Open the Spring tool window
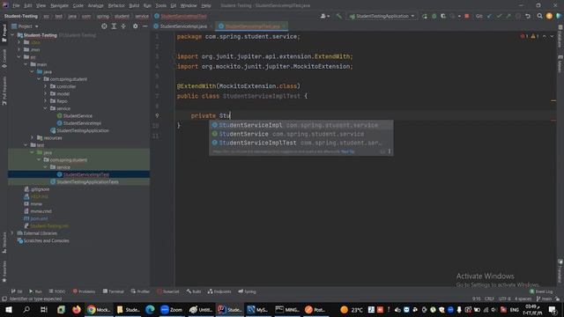Viewport: 564px width, 317px height. pos(247,291)
